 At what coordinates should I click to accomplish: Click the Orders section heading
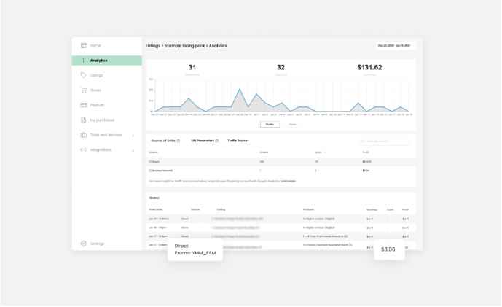[154, 198]
